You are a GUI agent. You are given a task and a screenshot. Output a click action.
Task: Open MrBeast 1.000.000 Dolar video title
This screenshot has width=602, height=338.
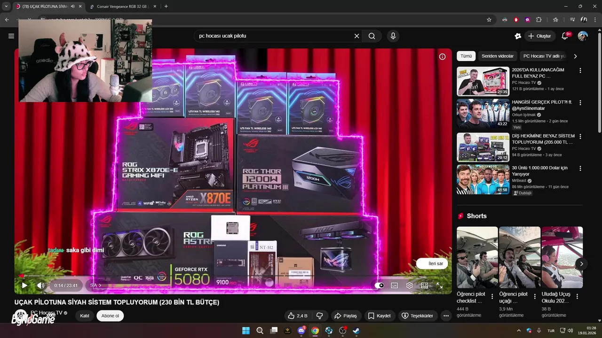539,171
